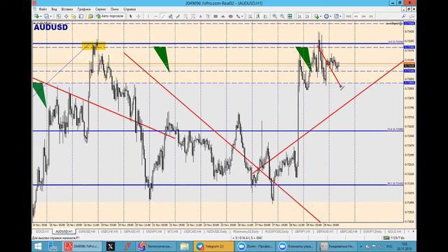
Task: Click the short red trendline's lower end handle
Action: point(341,87)
